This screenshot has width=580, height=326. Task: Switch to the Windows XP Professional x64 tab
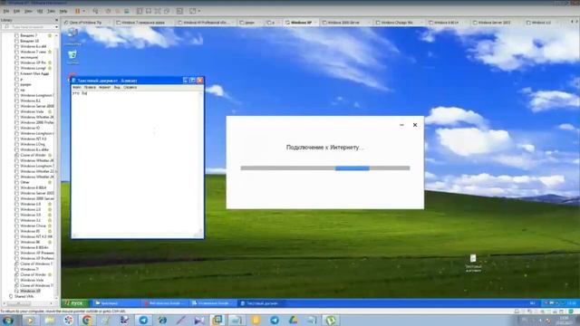coord(206,23)
